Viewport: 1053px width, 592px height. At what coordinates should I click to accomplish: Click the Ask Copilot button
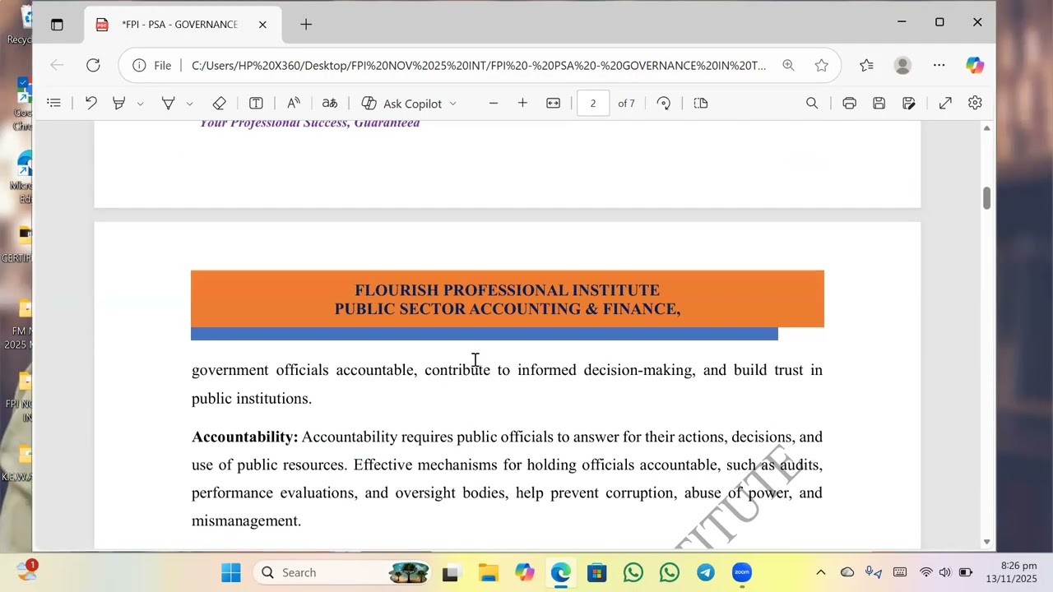click(401, 104)
